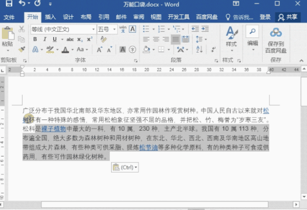Click the 登录 sign-in link
The width and height of the screenshot is (307, 210).
pyautogui.click(x=265, y=17)
